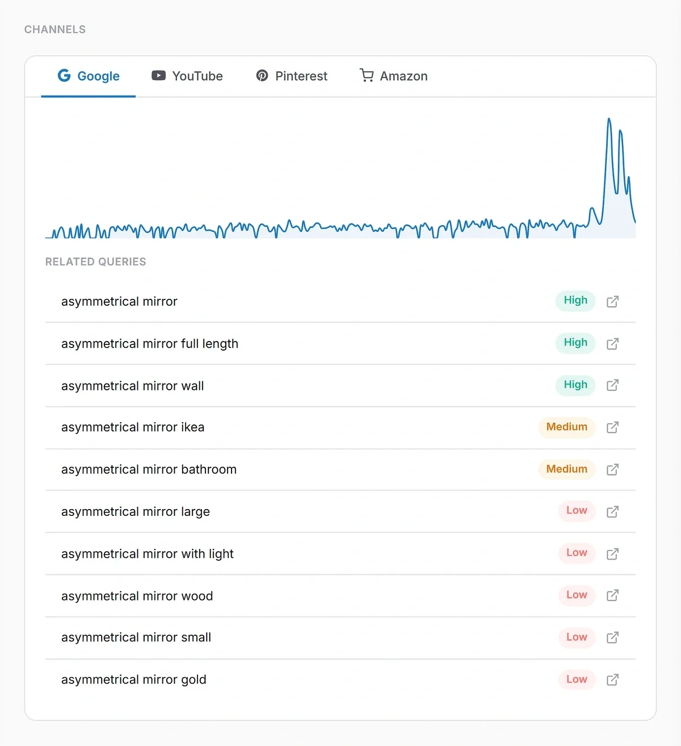Click Medium badge for asymmetrical mirror ikea
Viewport: 681px width, 746px height.
point(567,427)
